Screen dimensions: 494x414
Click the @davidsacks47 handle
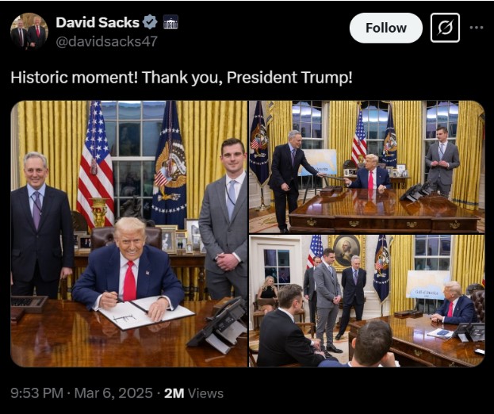(x=106, y=41)
